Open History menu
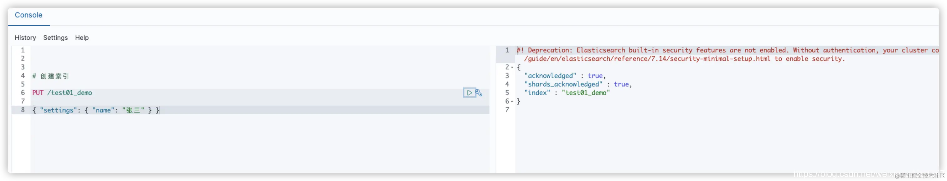 (25, 38)
